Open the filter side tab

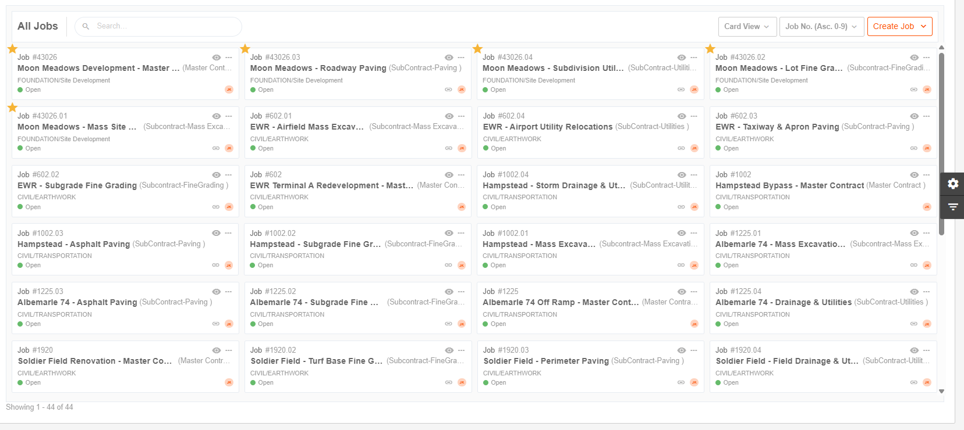tap(953, 207)
